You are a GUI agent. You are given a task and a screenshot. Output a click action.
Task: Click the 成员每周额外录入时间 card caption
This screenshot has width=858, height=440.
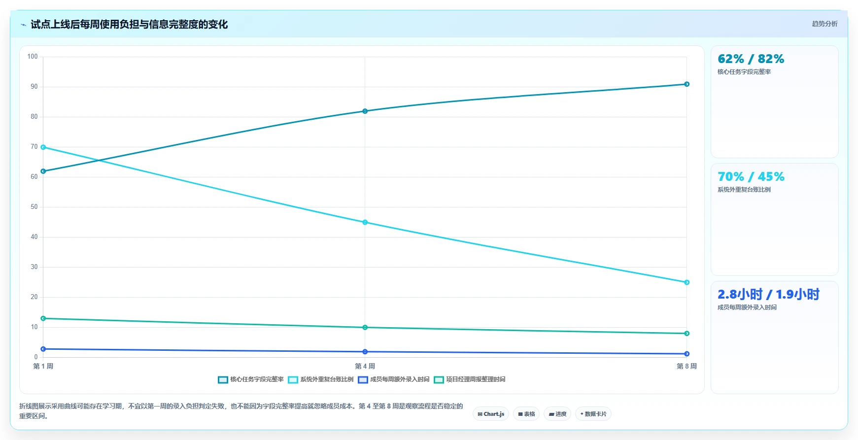[747, 307]
